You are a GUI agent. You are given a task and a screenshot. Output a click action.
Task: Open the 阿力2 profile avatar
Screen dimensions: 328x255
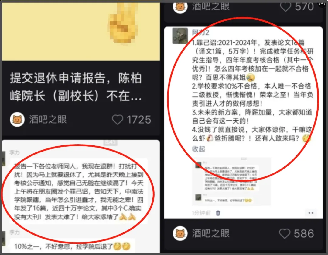(x=180, y=36)
